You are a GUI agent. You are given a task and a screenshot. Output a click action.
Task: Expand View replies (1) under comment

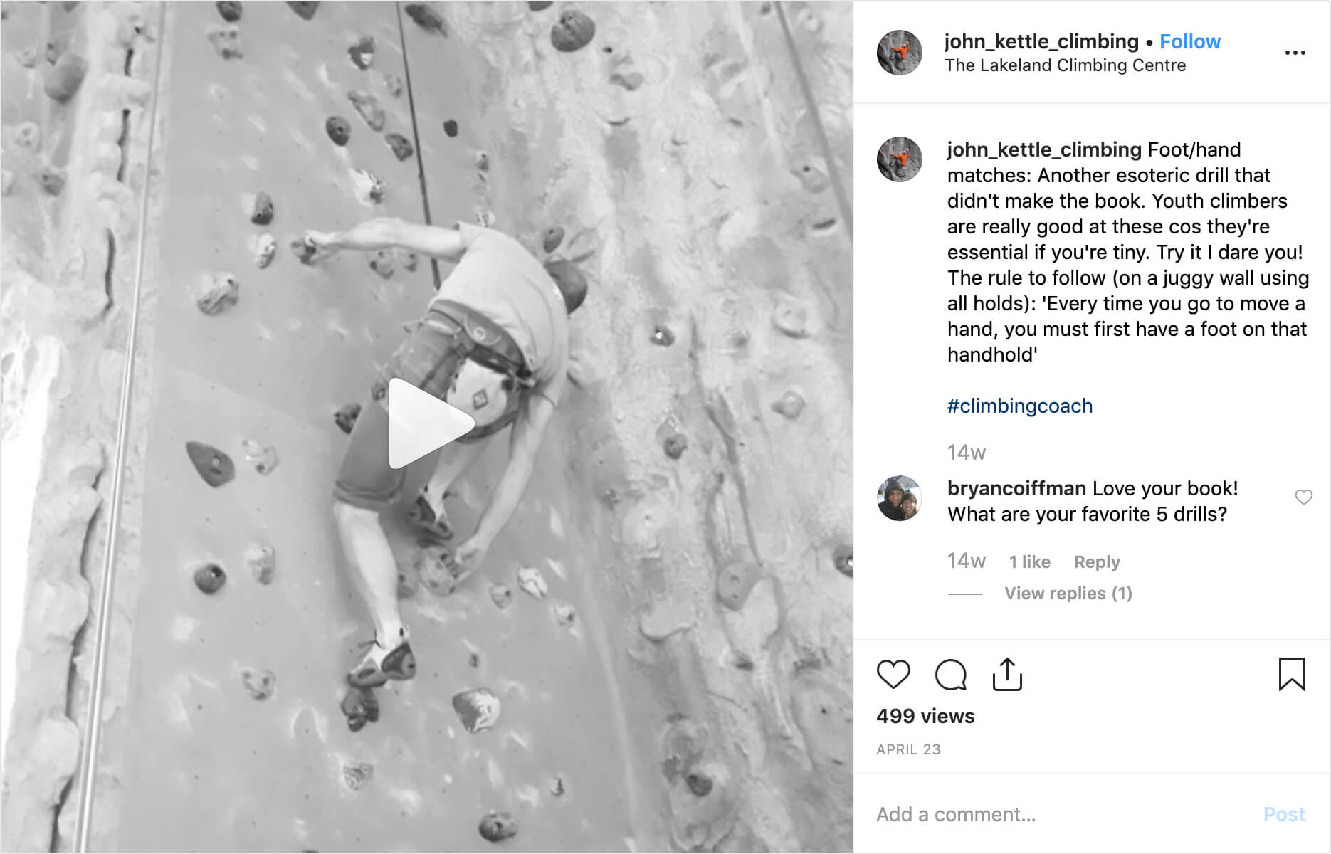click(1068, 593)
